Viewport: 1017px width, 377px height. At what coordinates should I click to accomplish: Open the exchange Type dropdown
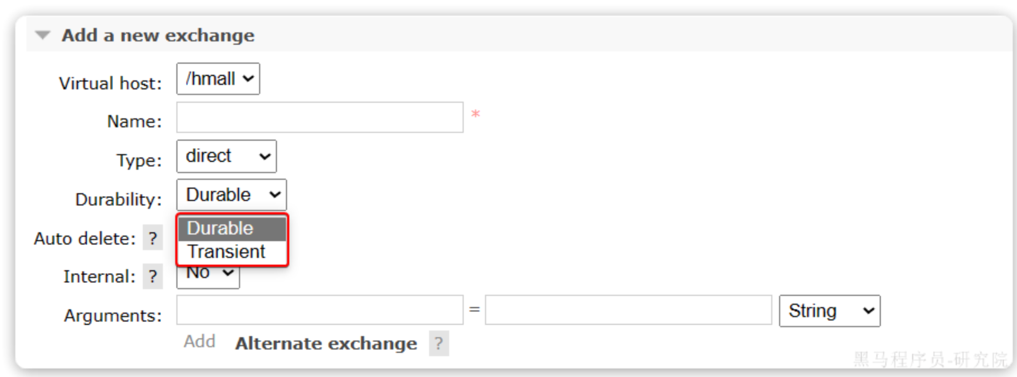pyautogui.click(x=226, y=157)
